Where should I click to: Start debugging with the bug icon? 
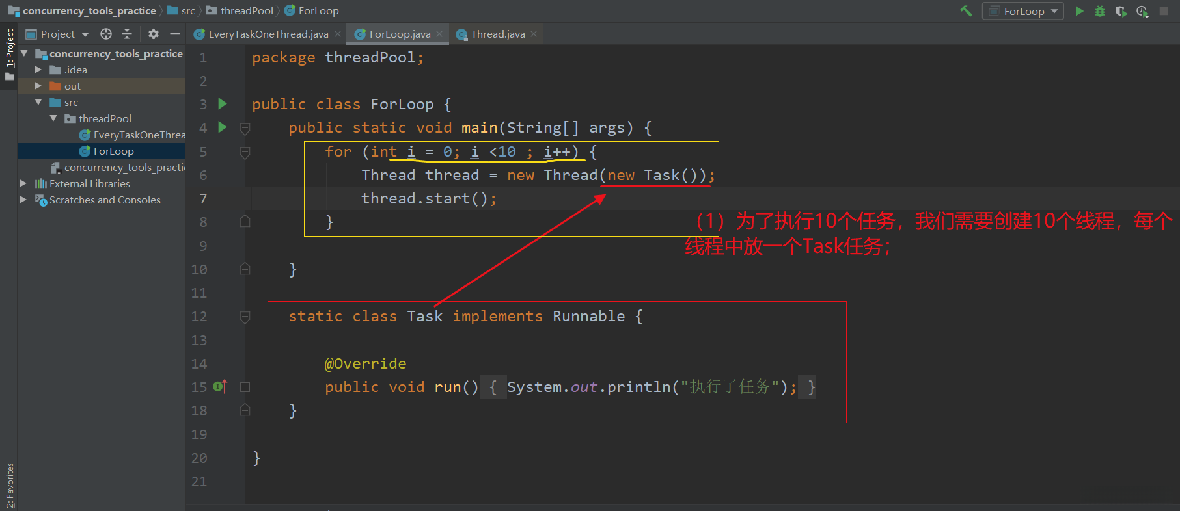click(1100, 11)
